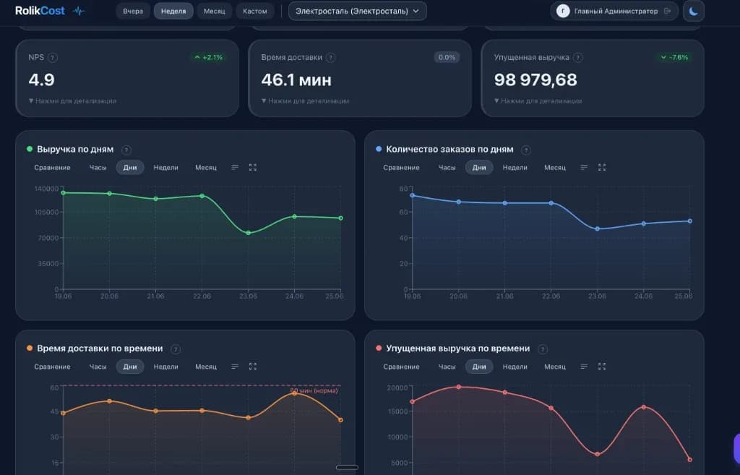Expand Упущенная выручка card details
The width and height of the screenshot is (740, 475).
(x=538, y=100)
